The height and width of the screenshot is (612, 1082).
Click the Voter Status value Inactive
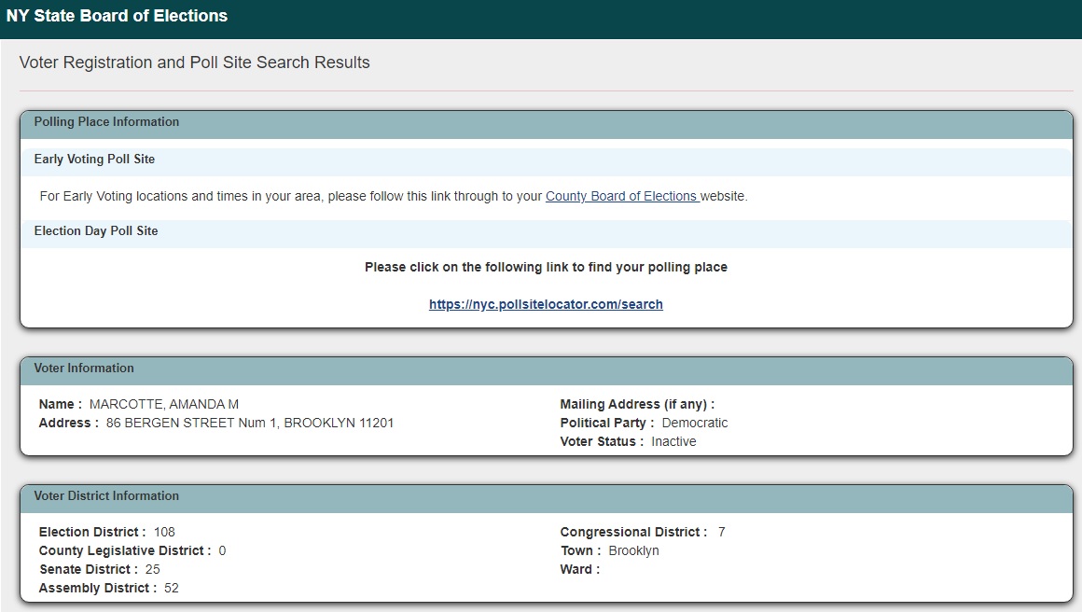[673, 441]
